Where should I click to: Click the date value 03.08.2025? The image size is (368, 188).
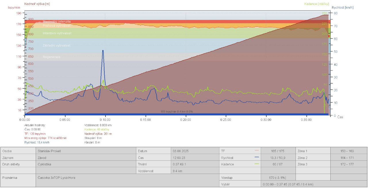(x=181, y=151)
